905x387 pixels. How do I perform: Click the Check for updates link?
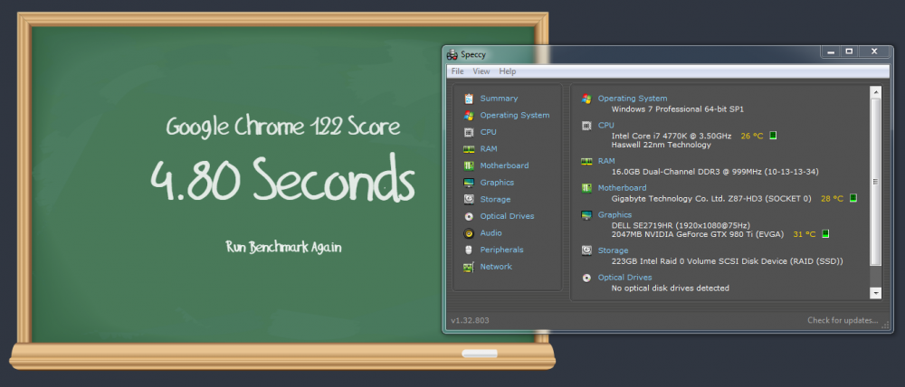[x=843, y=320]
